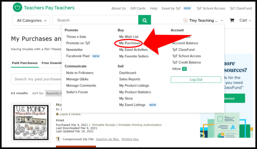Click the Inbox 17 unread badge

(x=184, y=69)
